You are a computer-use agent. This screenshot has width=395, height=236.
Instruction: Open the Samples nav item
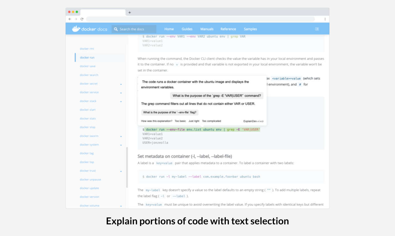[x=250, y=29]
